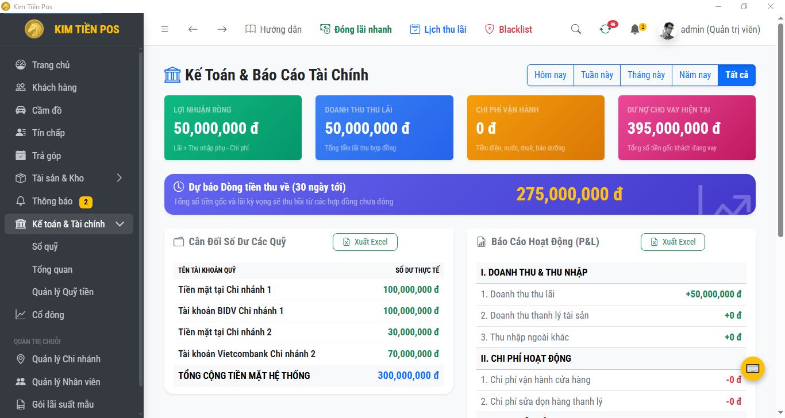785x418 pixels.
Task: Click Khách hàng people icon
Action: click(x=21, y=87)
